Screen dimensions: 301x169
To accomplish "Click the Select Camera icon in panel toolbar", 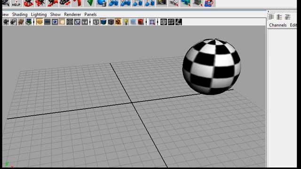I will [x=6, y=22].
